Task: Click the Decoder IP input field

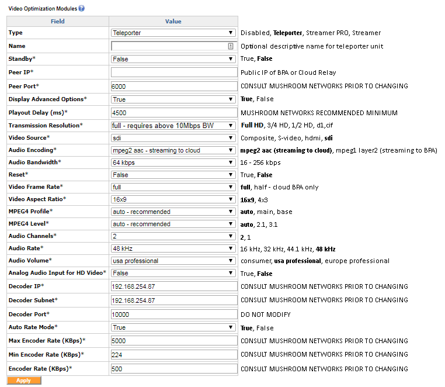Action: [174, 286]
